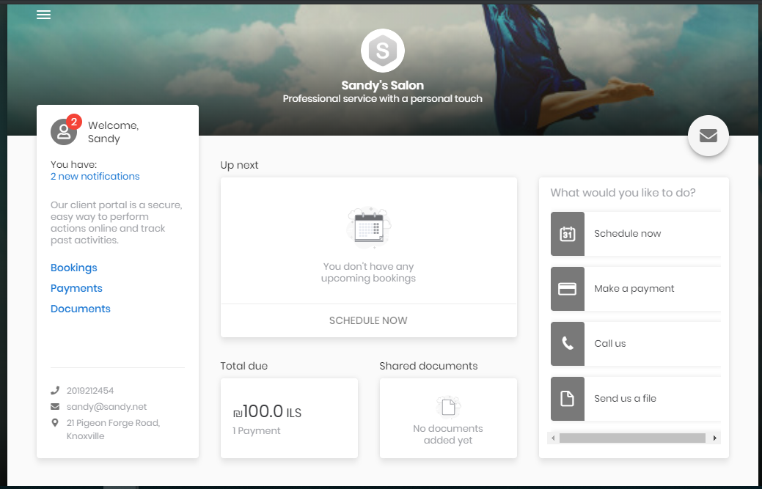The width and height of the screenshot is (762, 489).
Task: Click the scrollbar right arrow in actions panel
Action: coord(715,438)
